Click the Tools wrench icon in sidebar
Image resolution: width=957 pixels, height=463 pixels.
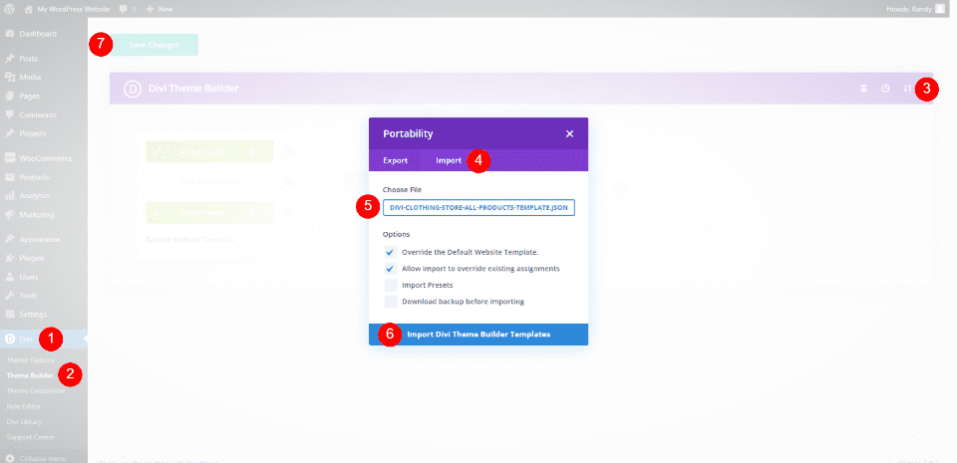pos(10,296)
